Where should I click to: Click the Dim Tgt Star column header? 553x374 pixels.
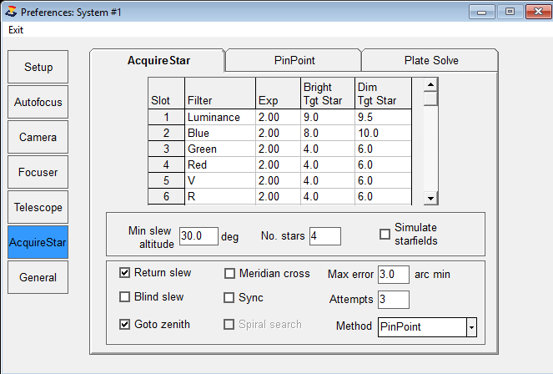click(383, 93)
